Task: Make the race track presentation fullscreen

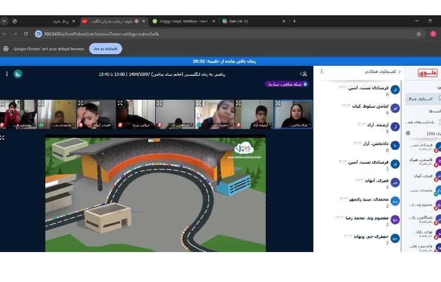Action: click(x=2, y=137)
